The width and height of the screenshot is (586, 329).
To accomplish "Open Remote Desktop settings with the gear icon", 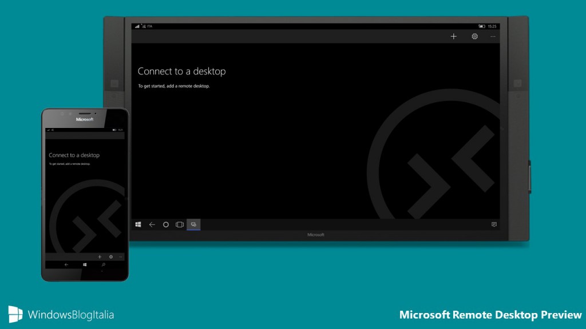I will coord(474,36).
